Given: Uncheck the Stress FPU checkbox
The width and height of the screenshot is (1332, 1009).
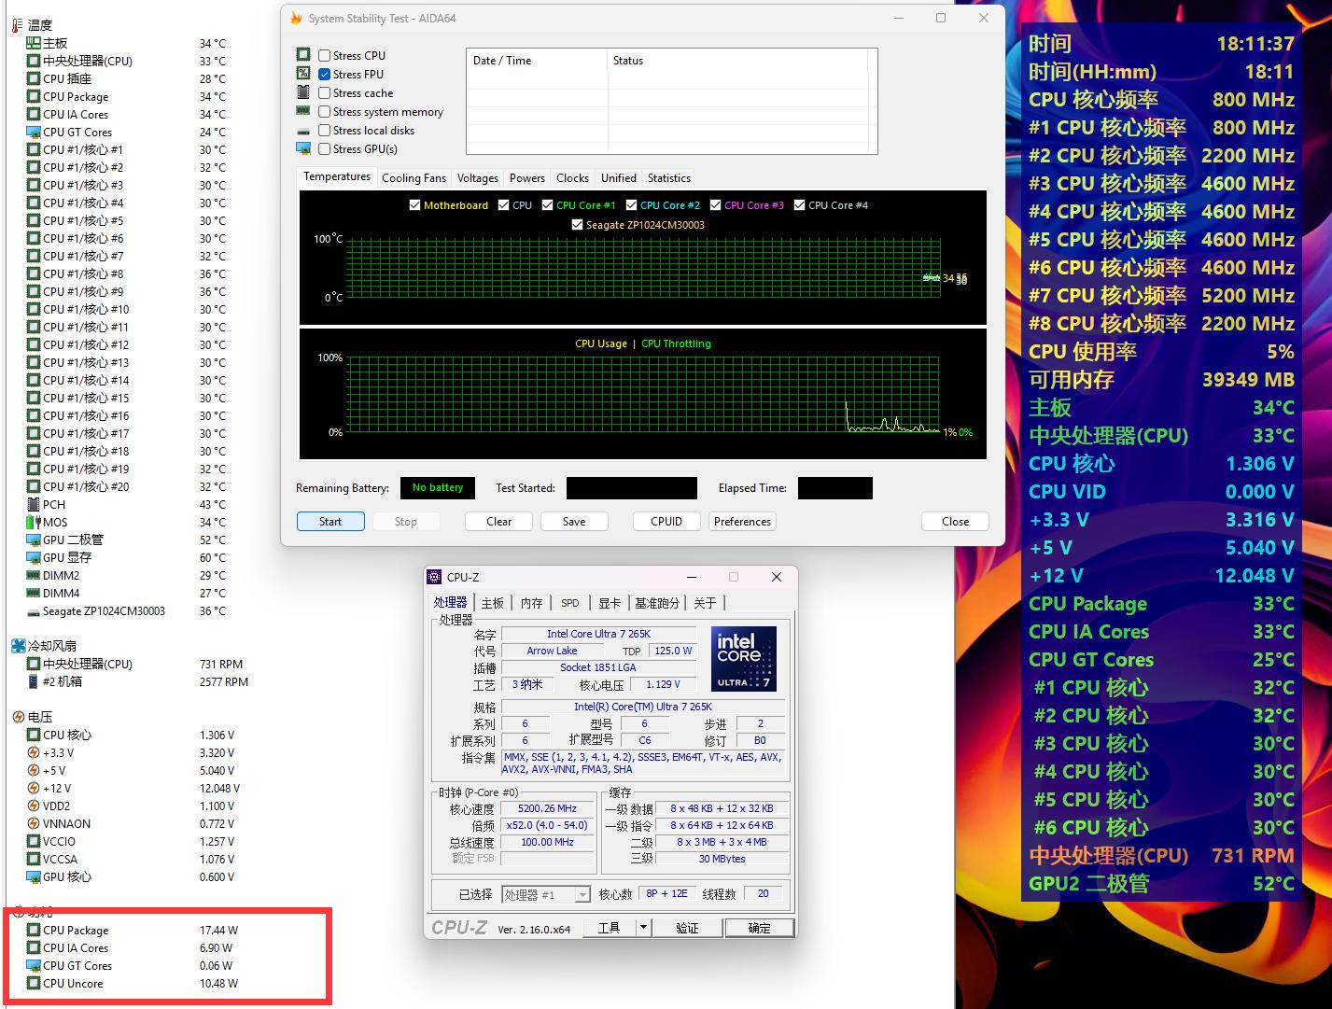Looking at the screenshot, I should (325, 75).
